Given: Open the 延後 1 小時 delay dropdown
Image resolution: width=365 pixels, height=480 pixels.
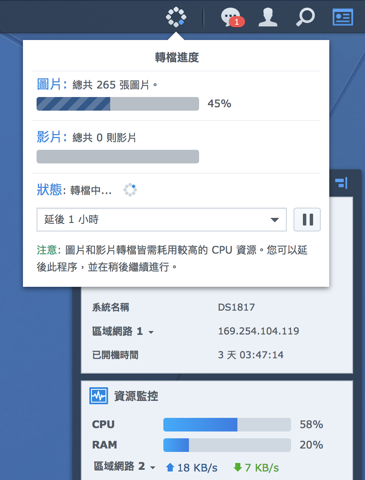Looking at the screenshot, I should pyautogui.click(x=162, y=220).
